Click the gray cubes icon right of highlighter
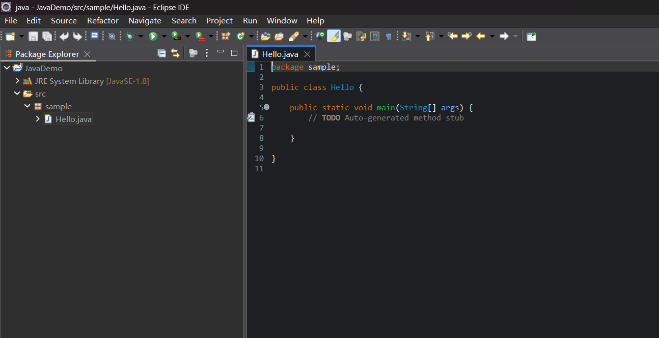Viewport: 659px width, 338px height. [348, 36]
